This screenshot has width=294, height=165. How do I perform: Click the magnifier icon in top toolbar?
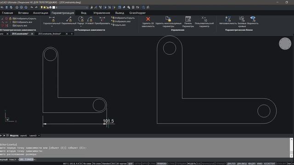[129, 7]
